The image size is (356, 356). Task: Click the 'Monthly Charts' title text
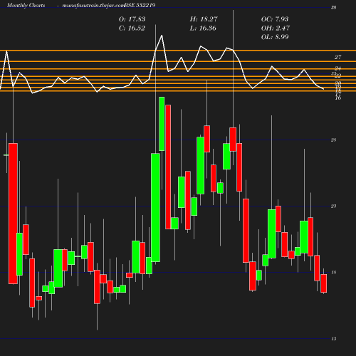(x=26, y=5)
